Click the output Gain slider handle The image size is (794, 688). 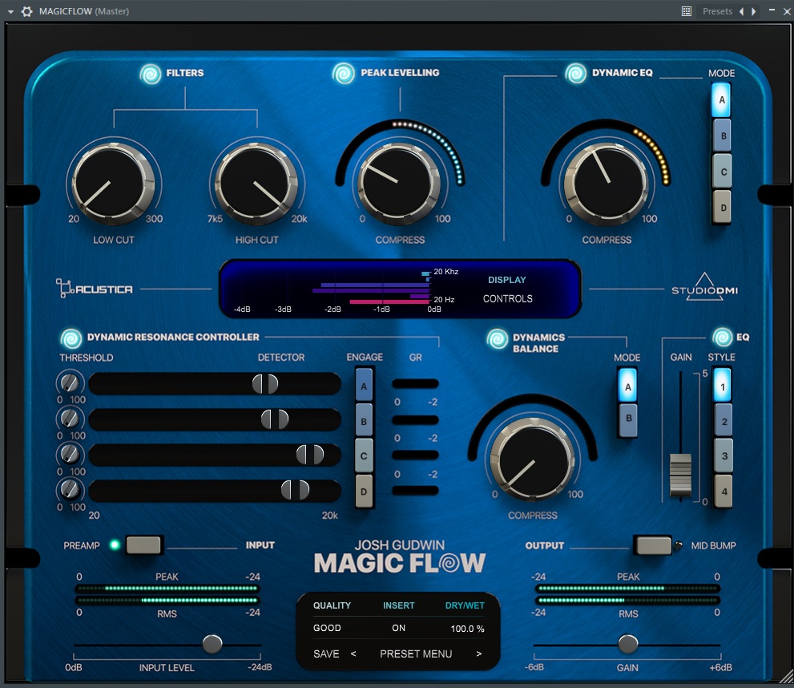tap(628, 644)
